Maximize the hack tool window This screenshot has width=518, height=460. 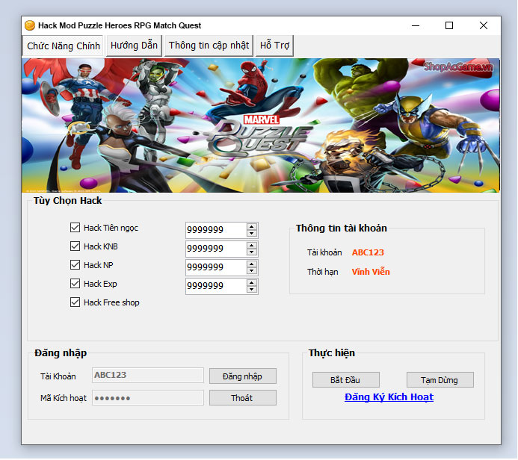(449, 25)
